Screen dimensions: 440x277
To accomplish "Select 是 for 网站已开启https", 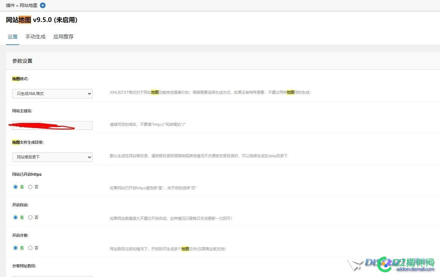I will (x=15, y=187).
